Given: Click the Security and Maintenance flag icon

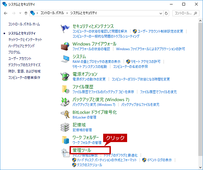Looking at the screenshot, I should tap(65, 29).
